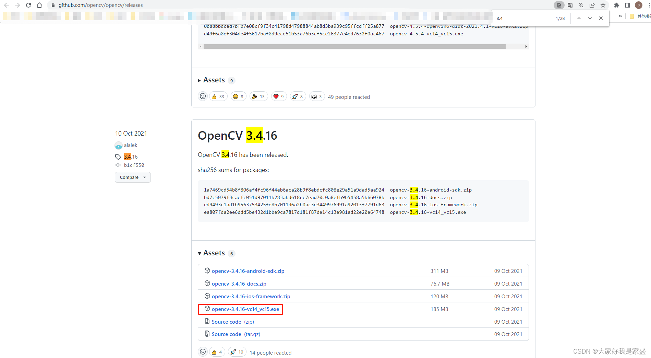This screenshot has height=358, width=651.
Task: Add a reaction to the 3.4.16 release
Action: pos(203,352)
